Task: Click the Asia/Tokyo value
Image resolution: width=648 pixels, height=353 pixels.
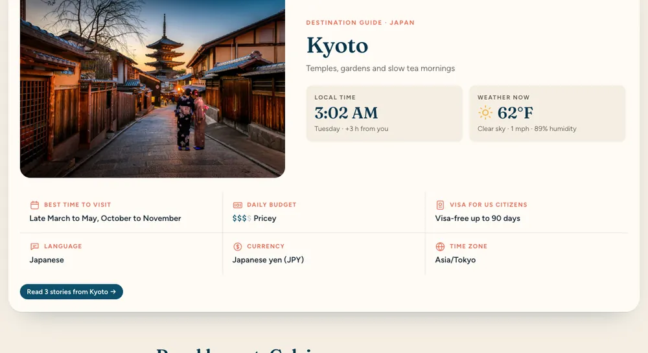Action: (x=456, y=260)
